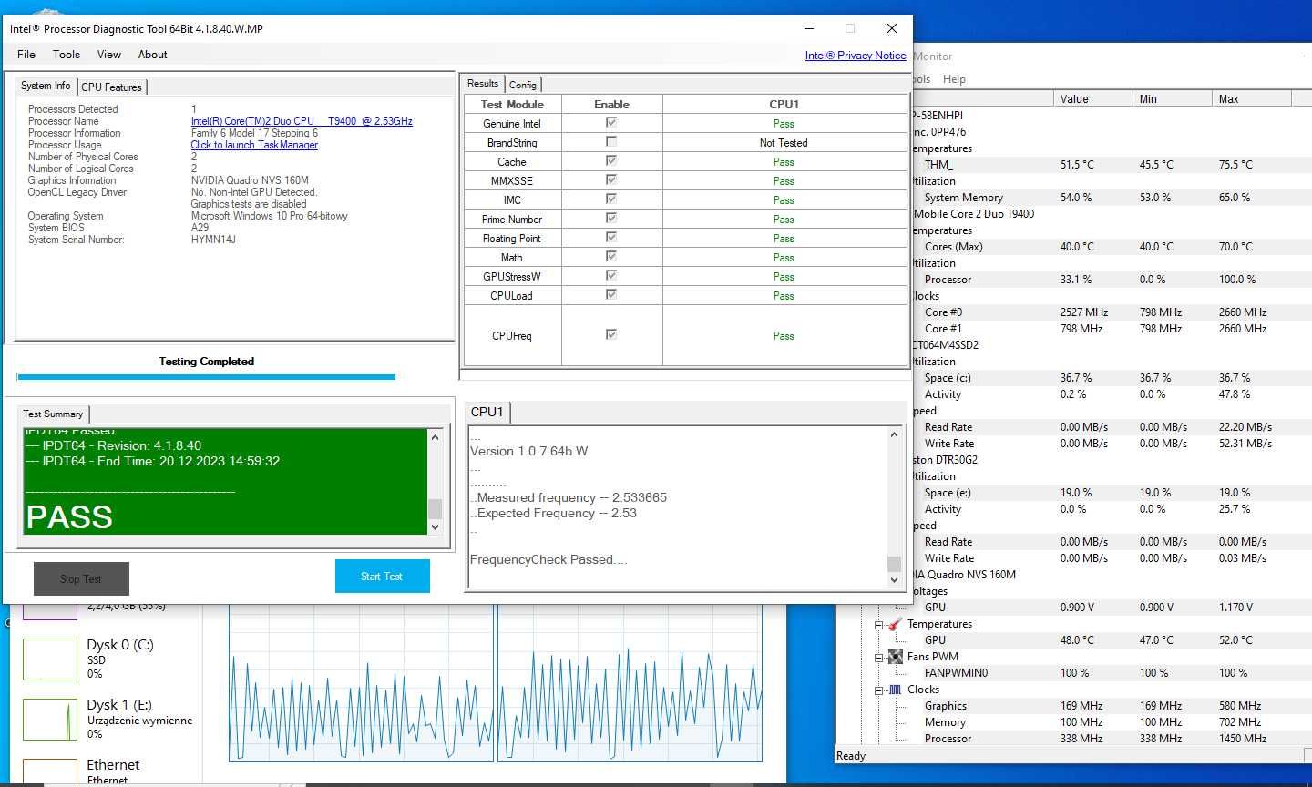The image size is (1312, 787).
Task: Click the CPU1 column header in results
Action: coord(784,104)
